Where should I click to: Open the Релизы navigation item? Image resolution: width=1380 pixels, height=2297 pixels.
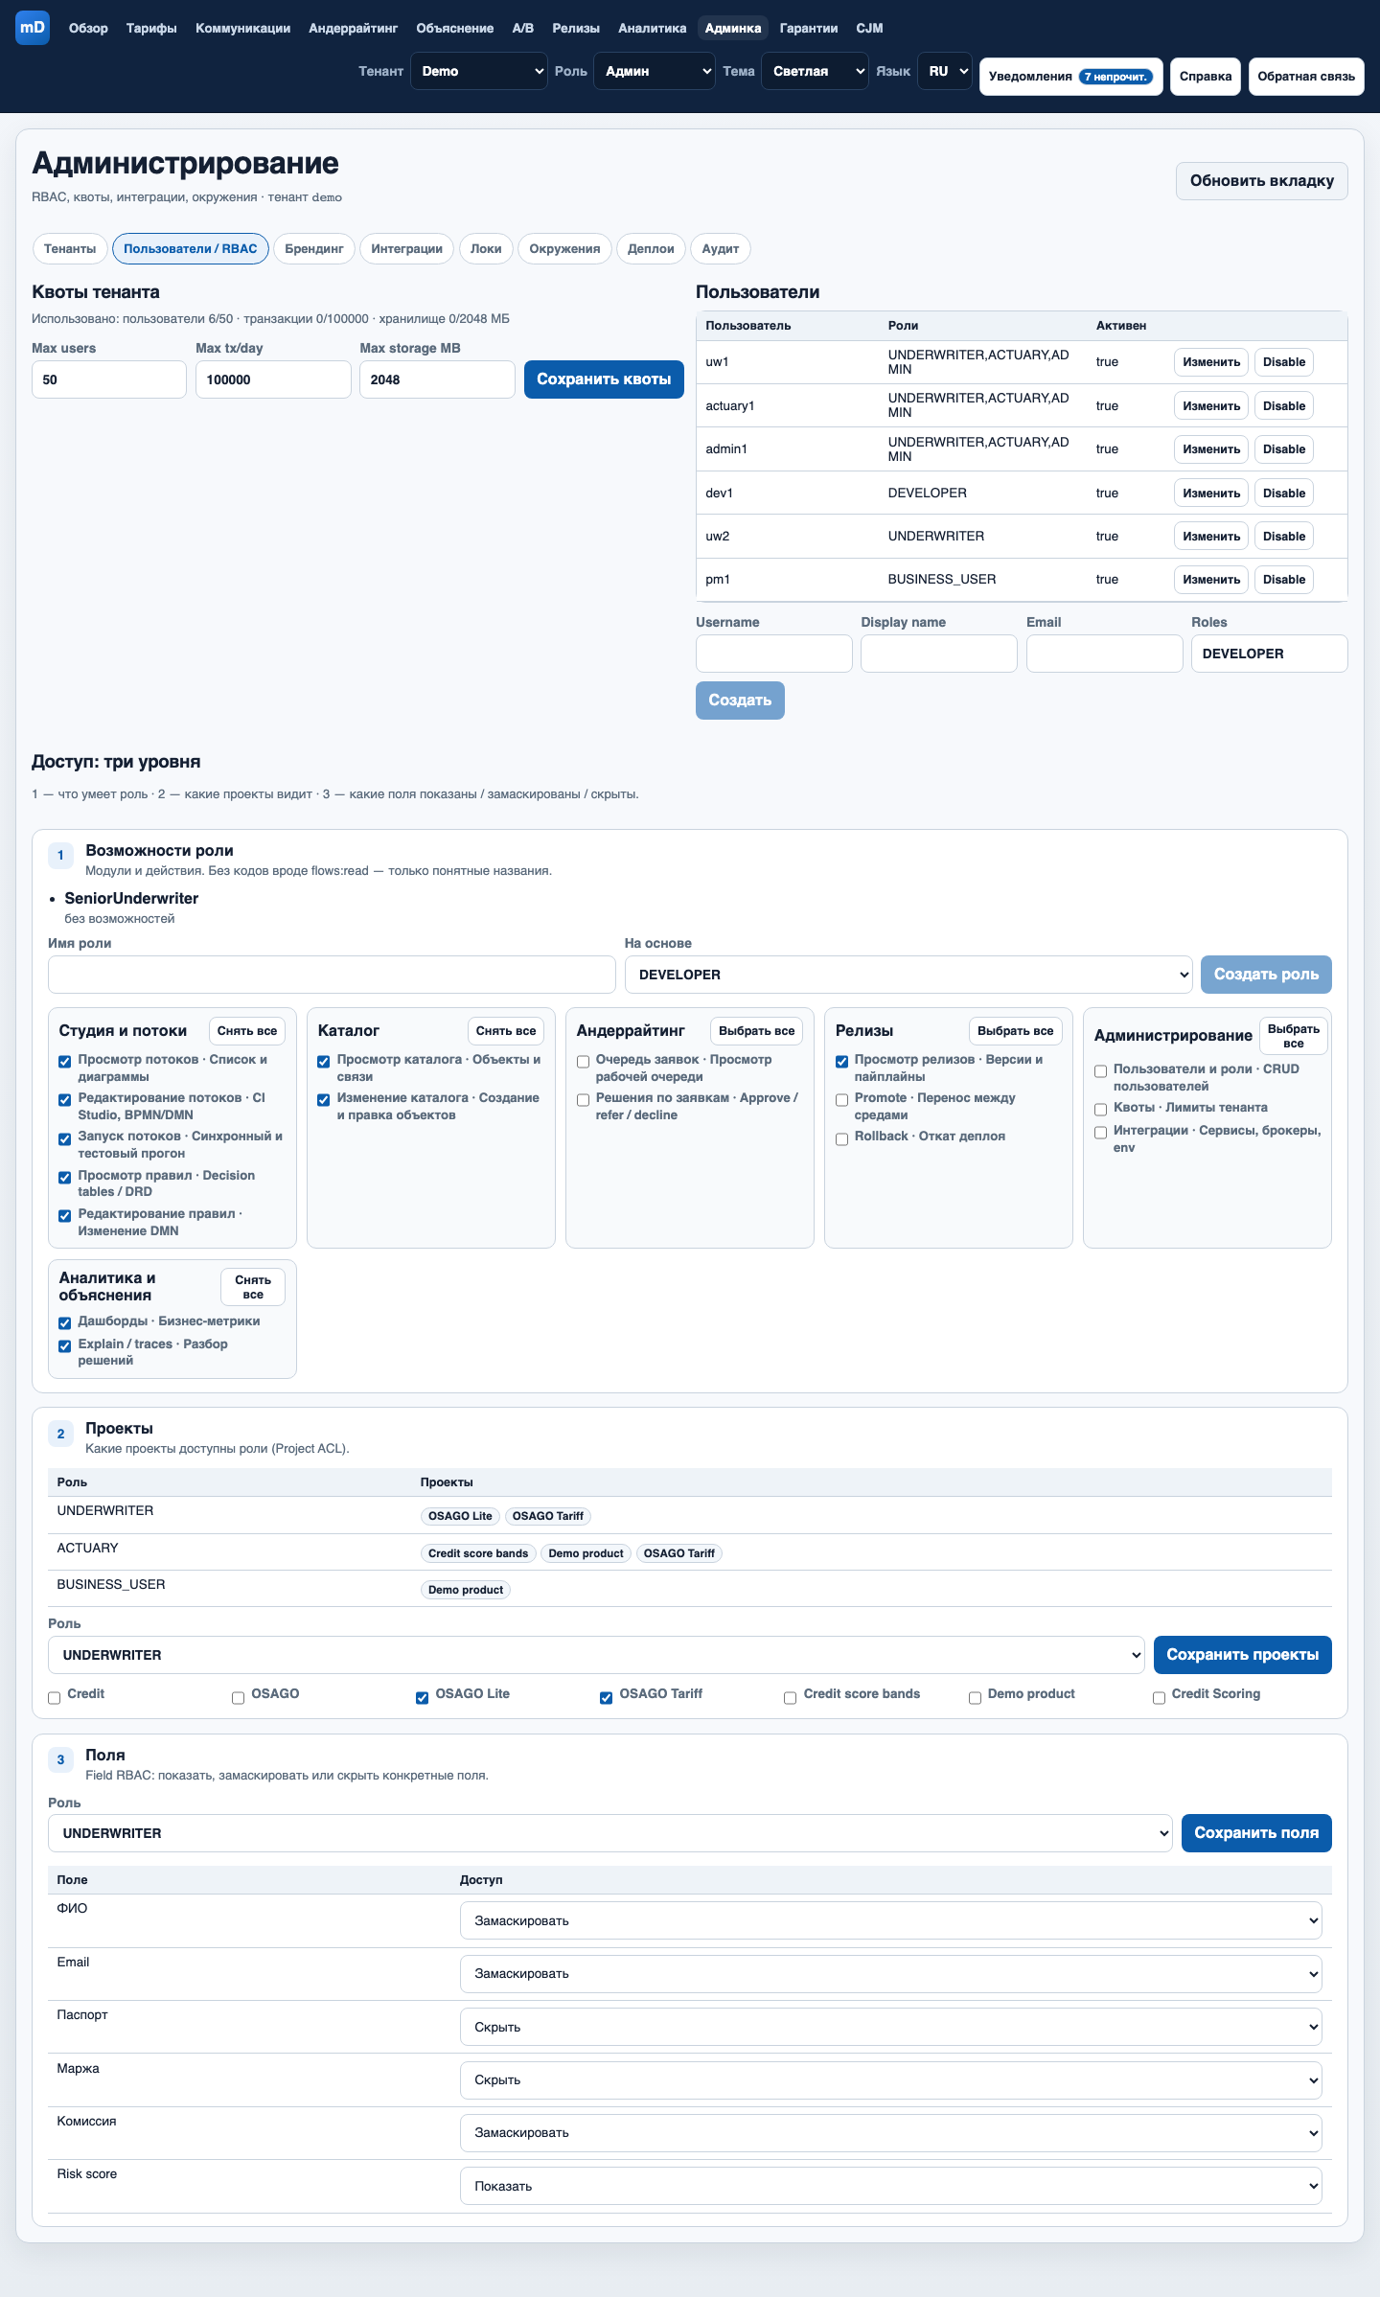[576, 28]
